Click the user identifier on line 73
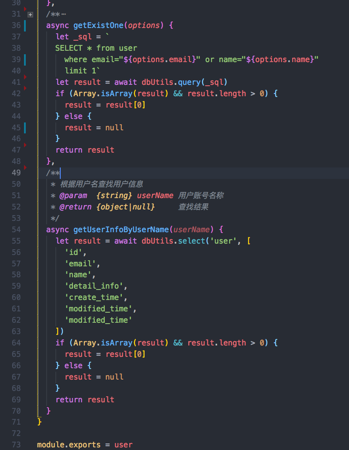Screen dimensions: 349x450 click(x=123, y=445)
